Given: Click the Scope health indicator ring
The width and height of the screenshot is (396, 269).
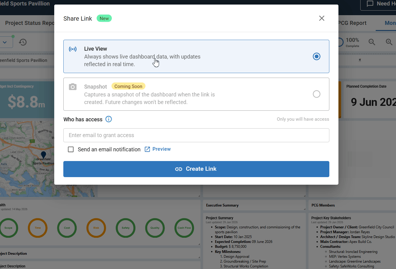Looking at the screenshot, I should click(8, 228).
